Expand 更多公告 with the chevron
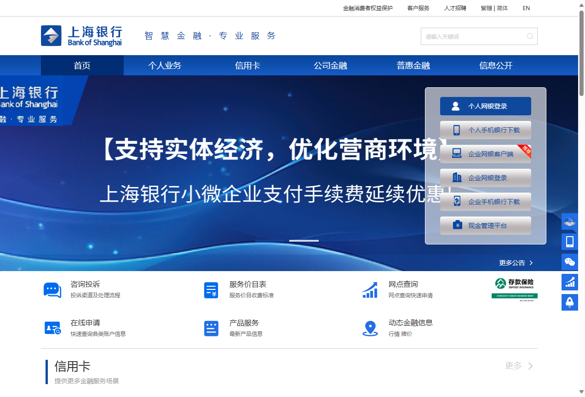Viewport: 585px width, 397px height. coord(531,263)
